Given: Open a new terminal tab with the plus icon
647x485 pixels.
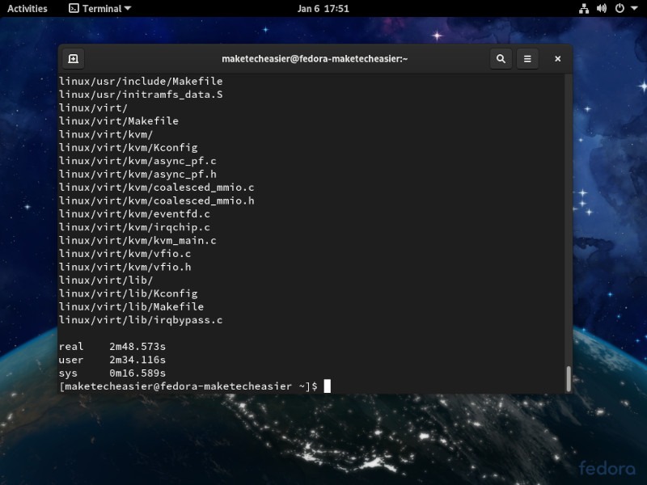Looking at the screenshot, I should pyautogui.click(x=72, y=58).
